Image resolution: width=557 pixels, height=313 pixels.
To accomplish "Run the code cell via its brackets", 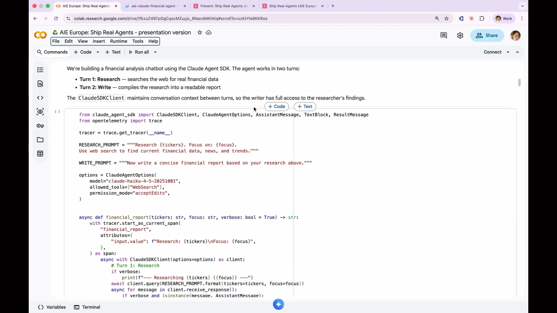I will (x=57, y=112).
